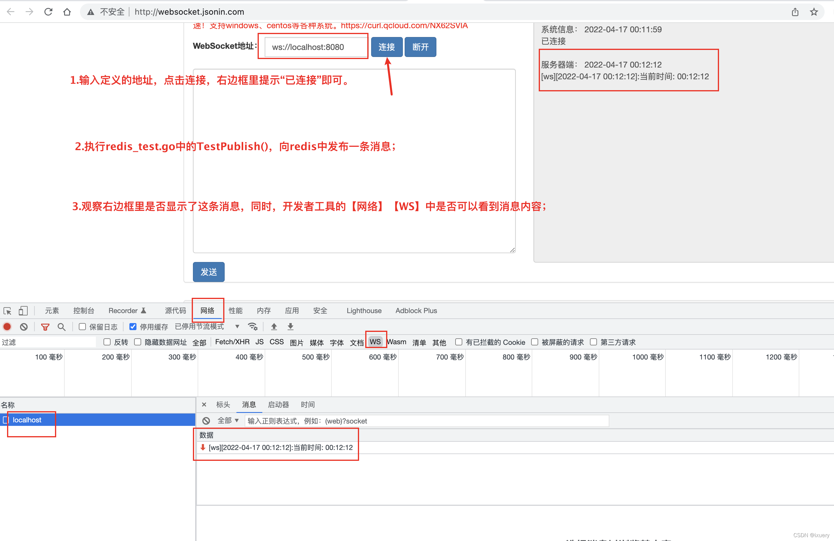
Task: Switch to the 控制台 DevTools tab
Action: click(84, 311)
